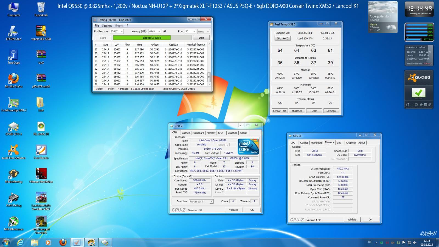Switch to Mainboard tab in CPU-Z processor window

[198, 133]
